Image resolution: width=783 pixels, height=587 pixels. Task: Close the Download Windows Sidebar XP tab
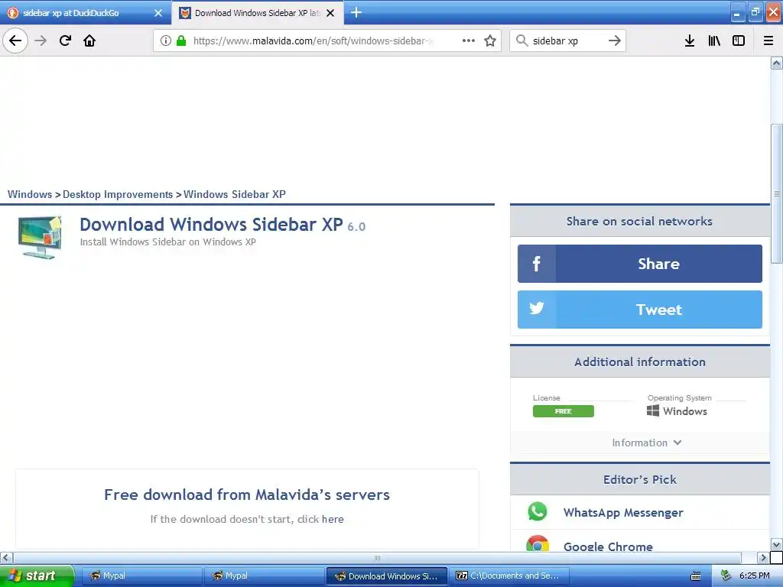point(330,13)
